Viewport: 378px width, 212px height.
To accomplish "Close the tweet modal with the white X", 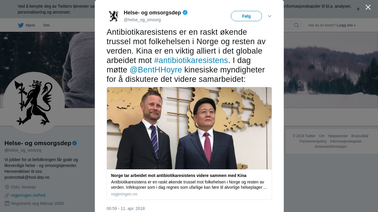I will click(368, 7).
